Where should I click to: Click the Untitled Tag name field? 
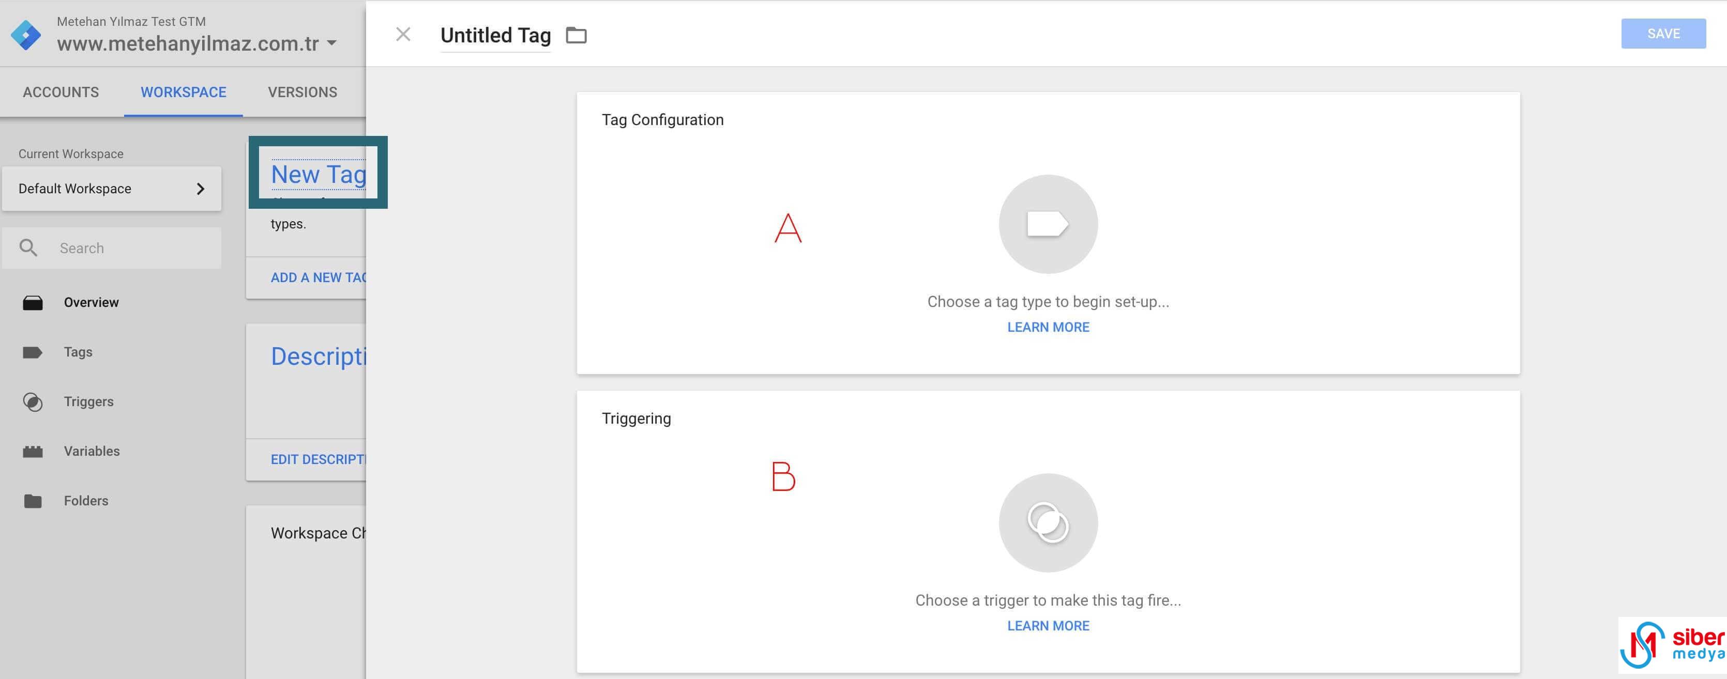[495, 35]
